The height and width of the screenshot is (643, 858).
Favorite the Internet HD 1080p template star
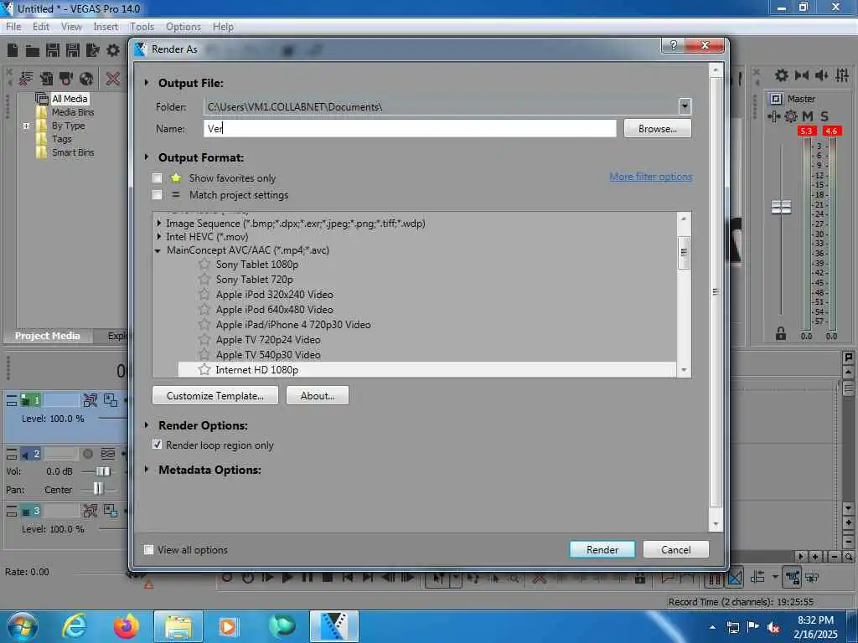204,369
